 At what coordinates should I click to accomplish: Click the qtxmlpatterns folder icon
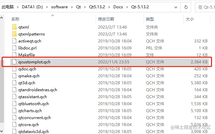point(14,34)
